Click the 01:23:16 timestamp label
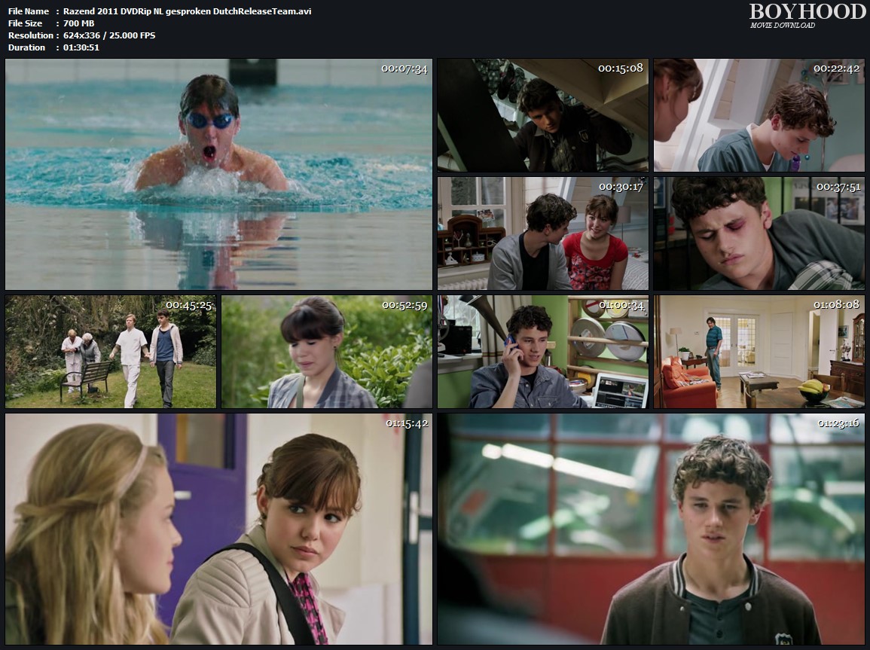 tap(838, 423)
